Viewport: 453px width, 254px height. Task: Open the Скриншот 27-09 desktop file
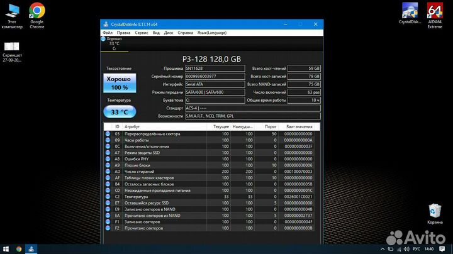pyautogui.click(x=12, y=52)
